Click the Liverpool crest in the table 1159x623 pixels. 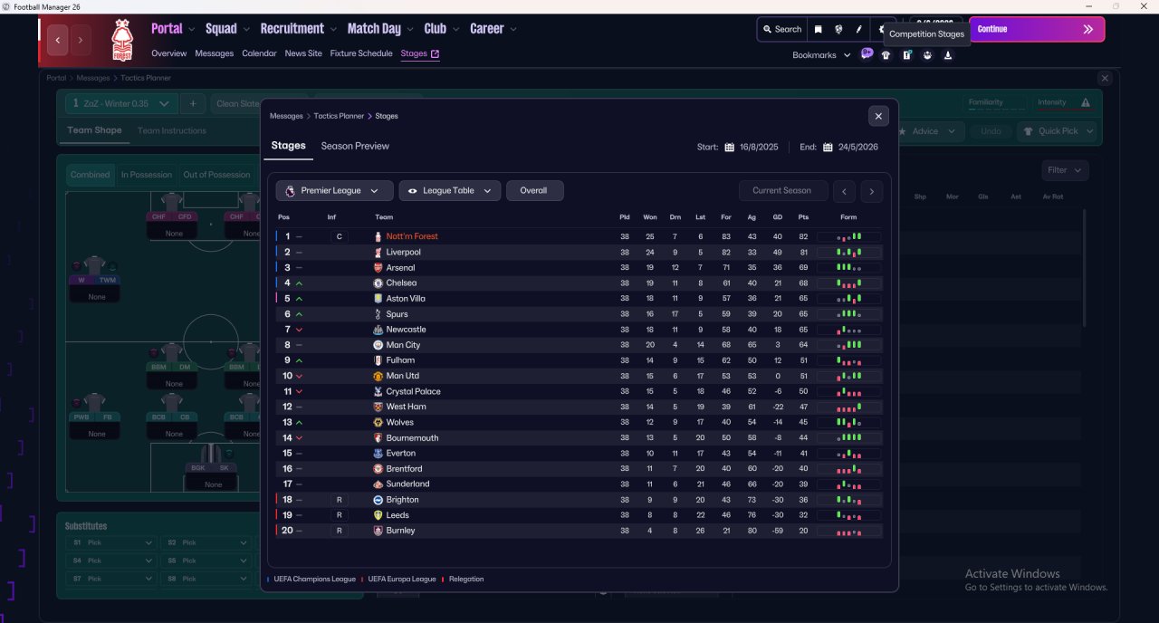pyautogui.click(x=378, y=252)
